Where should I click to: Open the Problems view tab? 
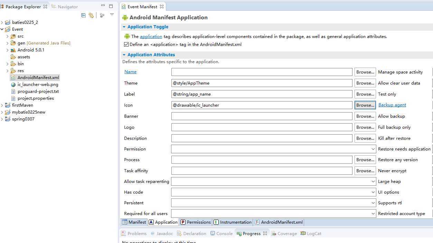(x=134, y=234)
